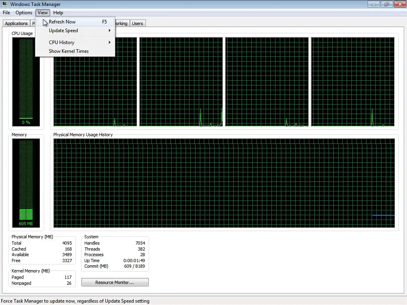
Task: Toggle Show Kernel Times option
Action: click(75, 51)
